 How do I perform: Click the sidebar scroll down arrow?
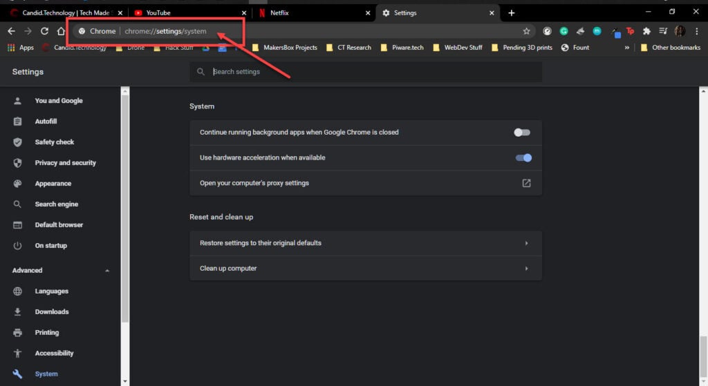(125, 381)
